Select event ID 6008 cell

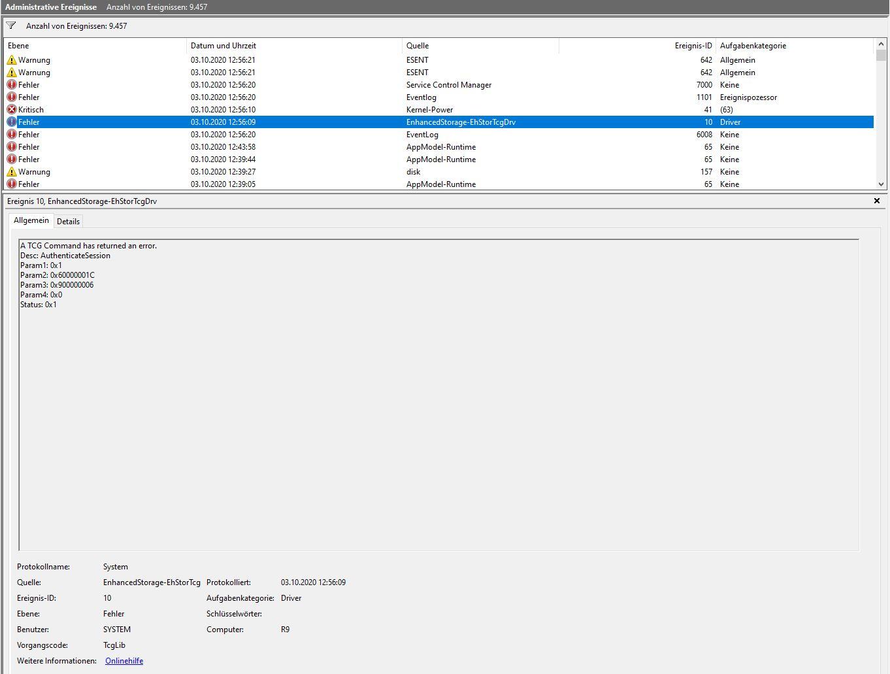(x=704, y=135)
